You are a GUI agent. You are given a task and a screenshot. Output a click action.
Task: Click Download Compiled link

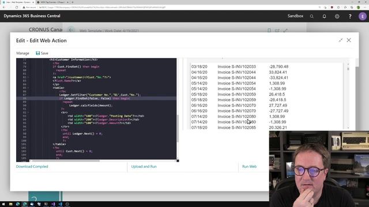click(x=32, y=166)
